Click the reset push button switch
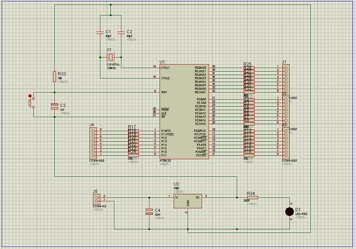The image size is (356, 249). (30, 102)
